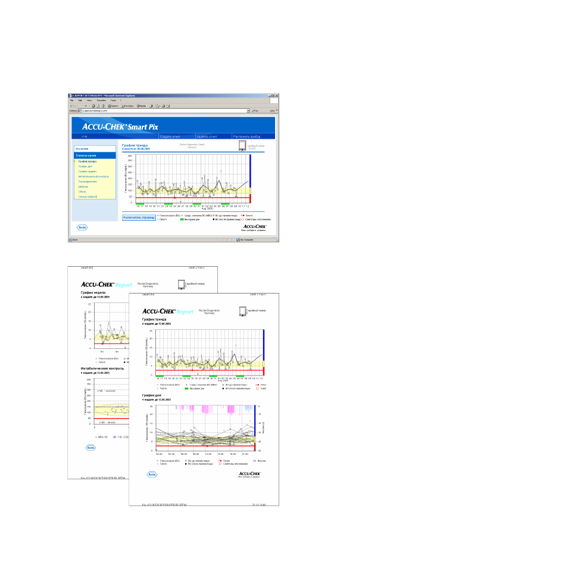Click the Stop icon in browser toolbar

pyautogui.click(x=93, y=106)
